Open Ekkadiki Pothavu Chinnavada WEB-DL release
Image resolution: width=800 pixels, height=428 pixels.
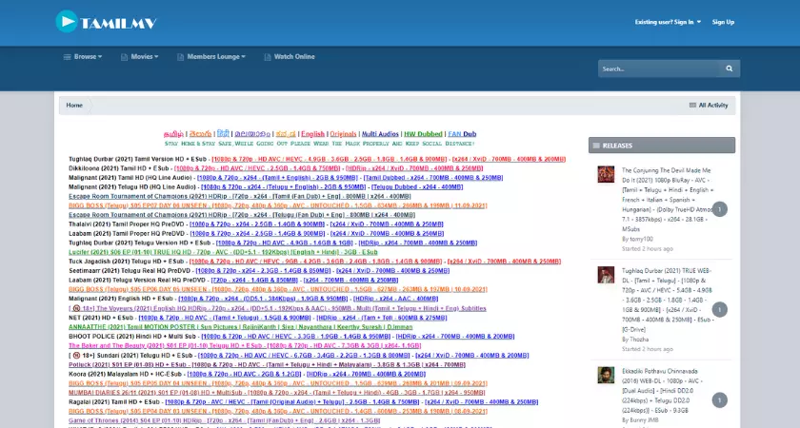663,391
